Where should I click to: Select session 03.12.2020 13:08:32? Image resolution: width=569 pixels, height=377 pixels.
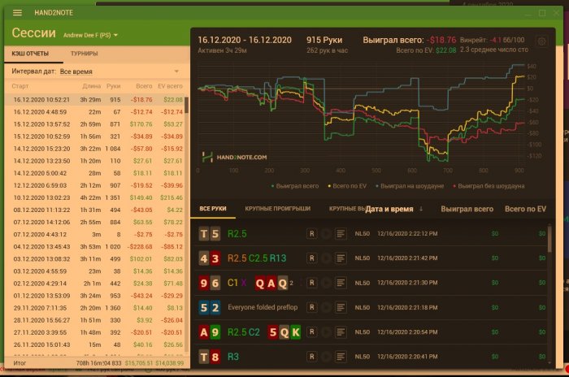tap(96, 259)
